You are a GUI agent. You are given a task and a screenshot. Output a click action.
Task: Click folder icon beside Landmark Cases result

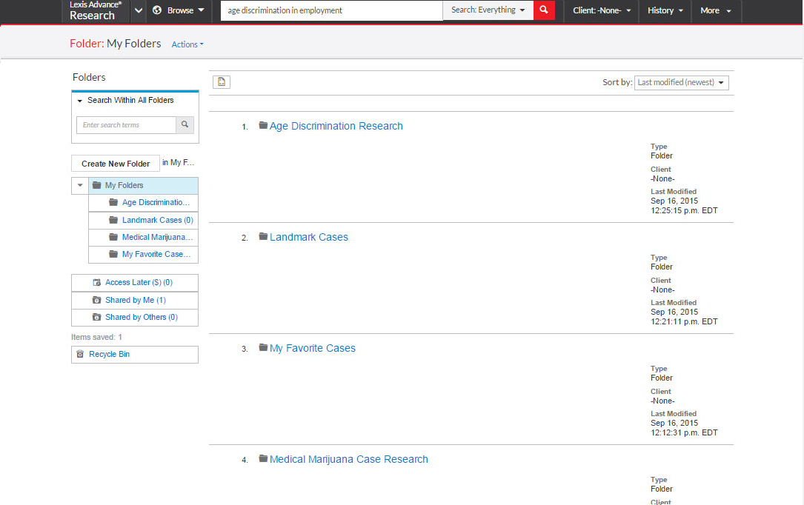pos(263,237)
